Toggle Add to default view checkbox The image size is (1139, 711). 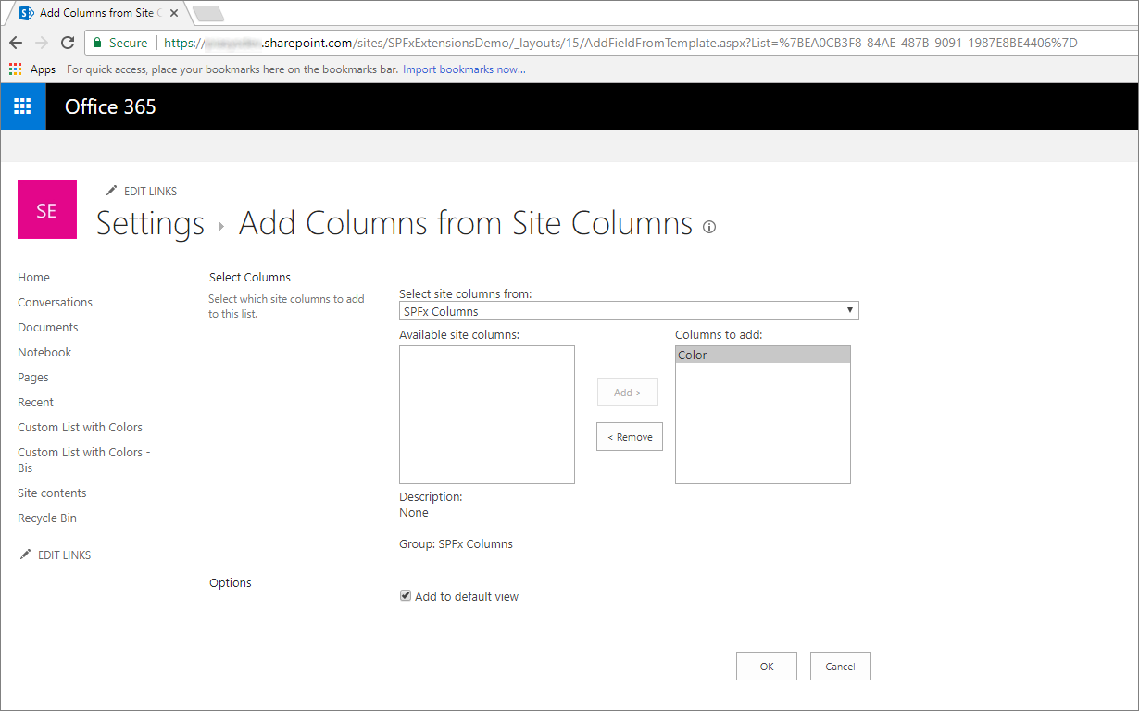point(405,596)
